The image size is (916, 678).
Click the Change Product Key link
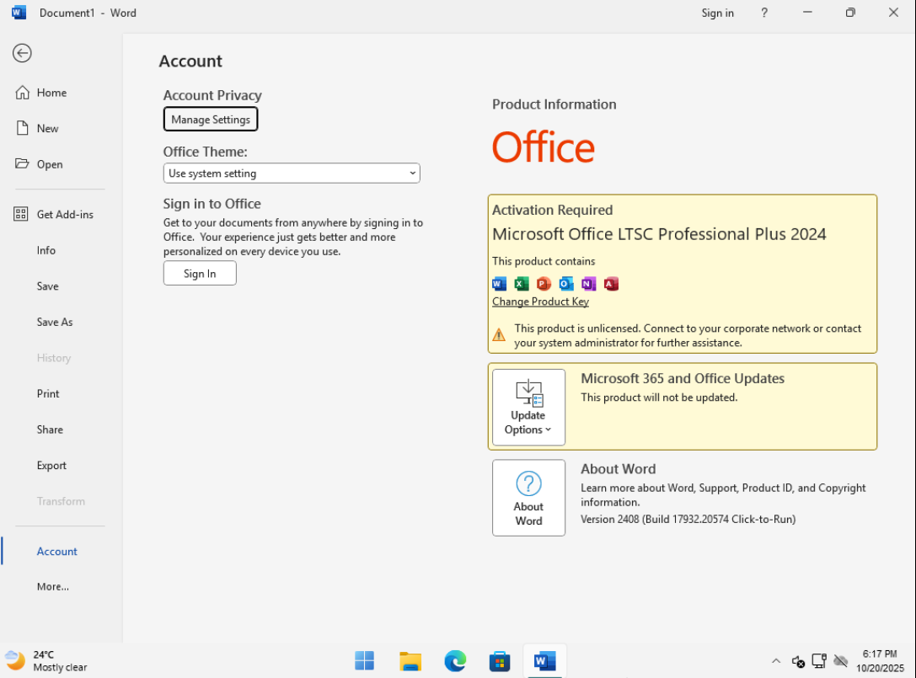click(x=540, y=302)
